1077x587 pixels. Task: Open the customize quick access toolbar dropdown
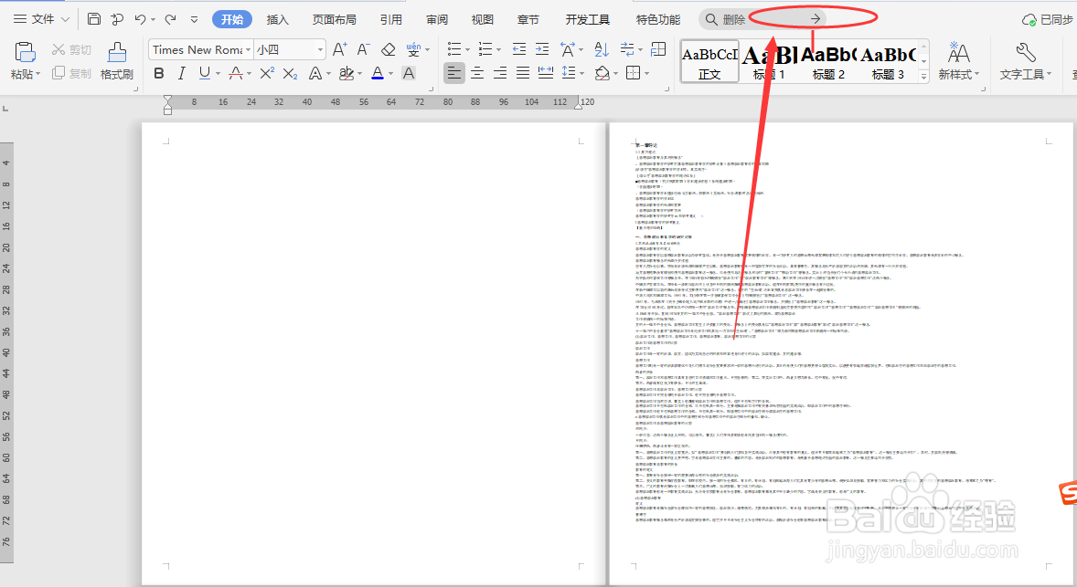coord(195,20)
